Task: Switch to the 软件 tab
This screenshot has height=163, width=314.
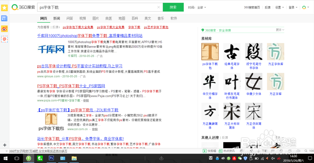Action: click(x=174, y=18)
